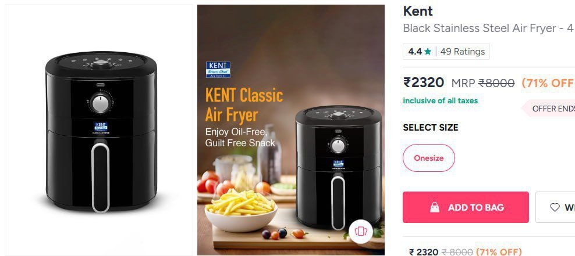Image resolution: width=575 pixels, height=256 pixels.
Task: Open the KENT Classic Air Fryer promo image
Action: pos(291,130)
